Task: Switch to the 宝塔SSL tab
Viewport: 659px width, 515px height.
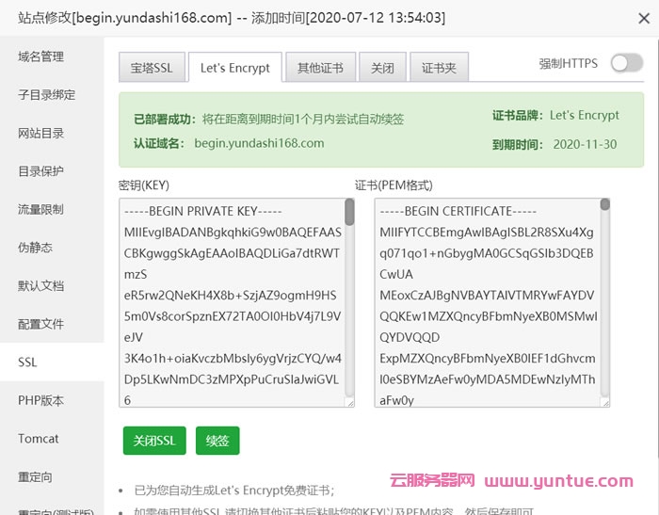Action: coord(152,68)
